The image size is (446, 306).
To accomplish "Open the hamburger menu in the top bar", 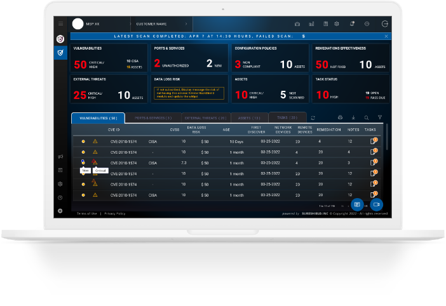I will coord(60,23).
